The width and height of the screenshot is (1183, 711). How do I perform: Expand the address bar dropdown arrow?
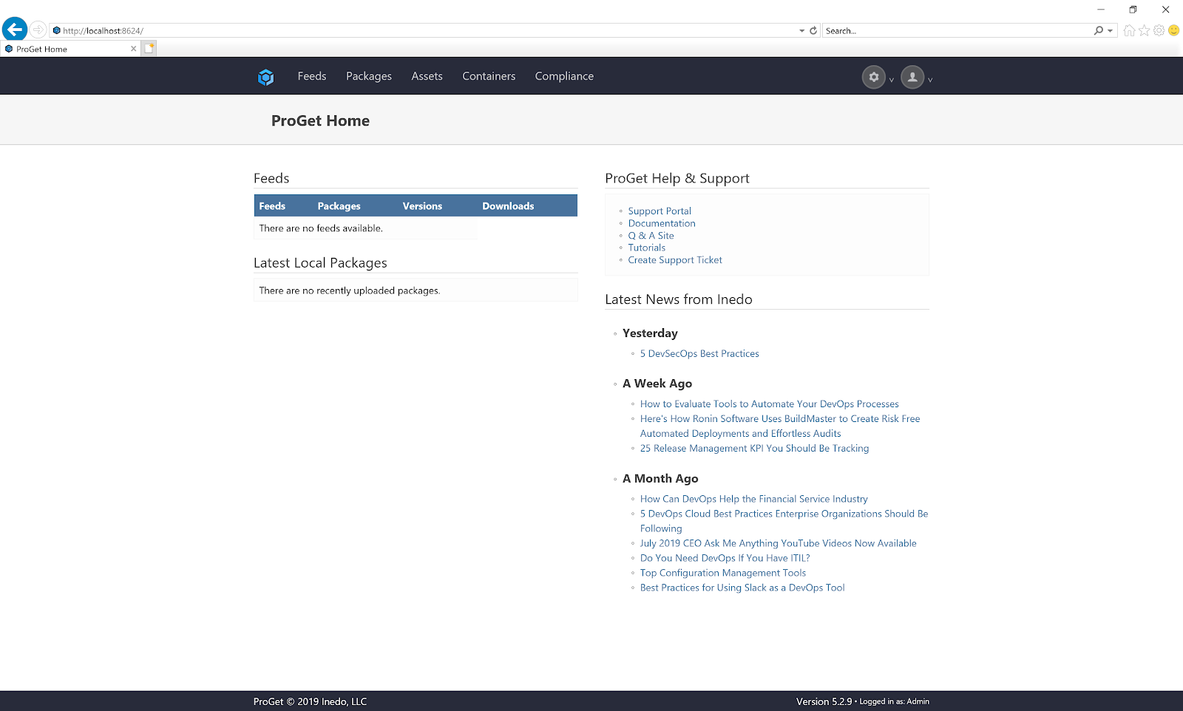[801, 31]
